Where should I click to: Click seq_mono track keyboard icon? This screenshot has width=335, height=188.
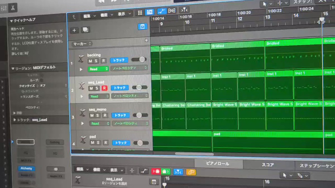(83, 113)
